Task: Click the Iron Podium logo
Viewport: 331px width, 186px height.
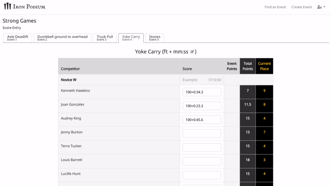Action: pos(24,6)
